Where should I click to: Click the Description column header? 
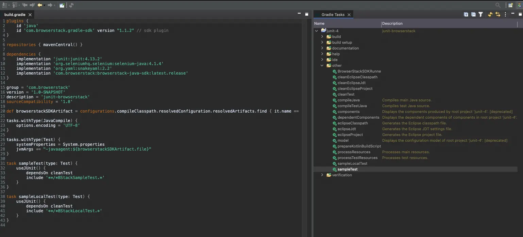(392, 23)
